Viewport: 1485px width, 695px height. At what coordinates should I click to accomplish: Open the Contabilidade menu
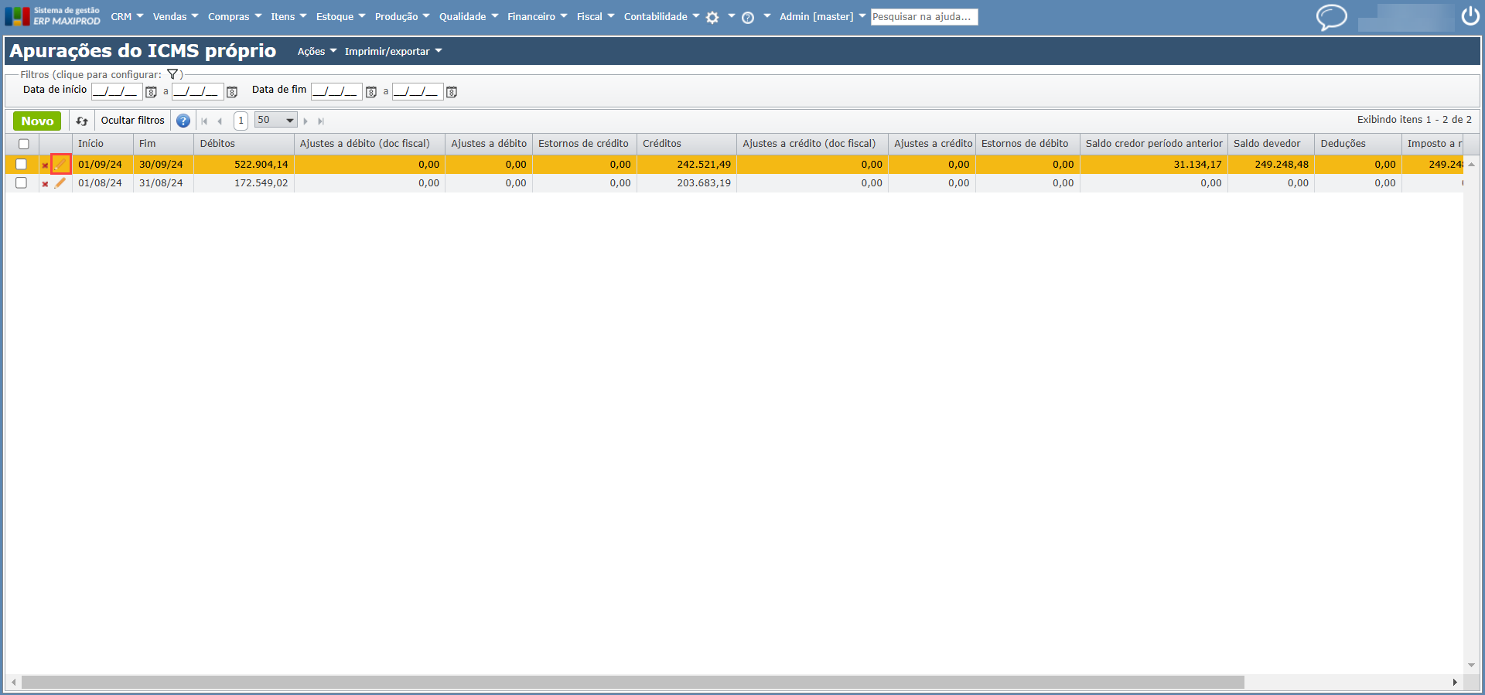(x=661, y=17)
